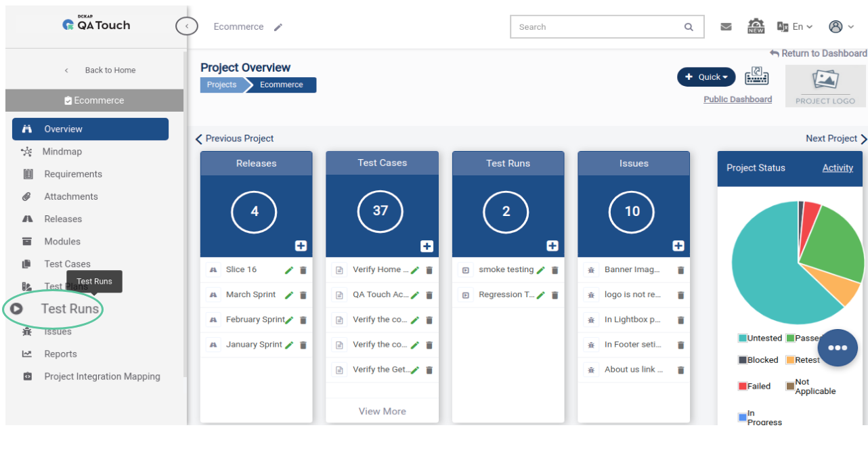Open the Public Dashboard link
868x455 pixels.
[737, 100]
